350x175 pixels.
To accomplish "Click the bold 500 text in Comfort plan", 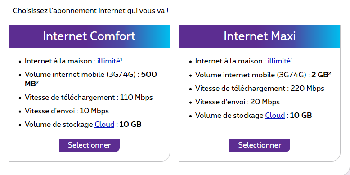I will coord(149,75).
